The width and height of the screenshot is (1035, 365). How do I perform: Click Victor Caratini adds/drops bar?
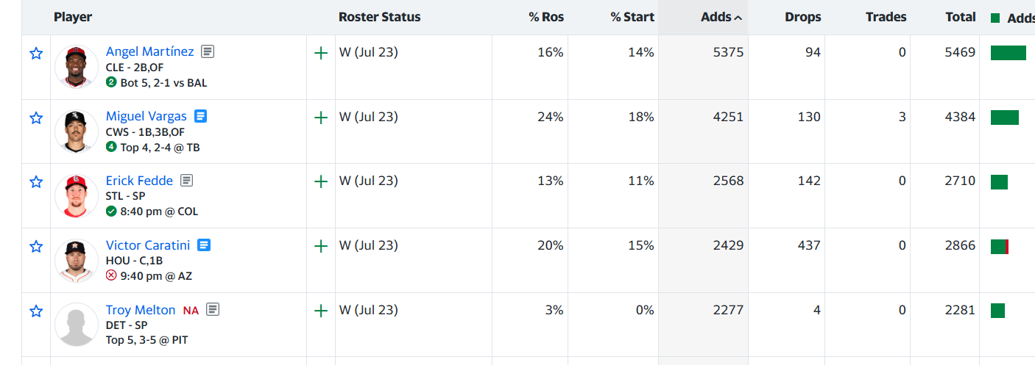(999, 247)
